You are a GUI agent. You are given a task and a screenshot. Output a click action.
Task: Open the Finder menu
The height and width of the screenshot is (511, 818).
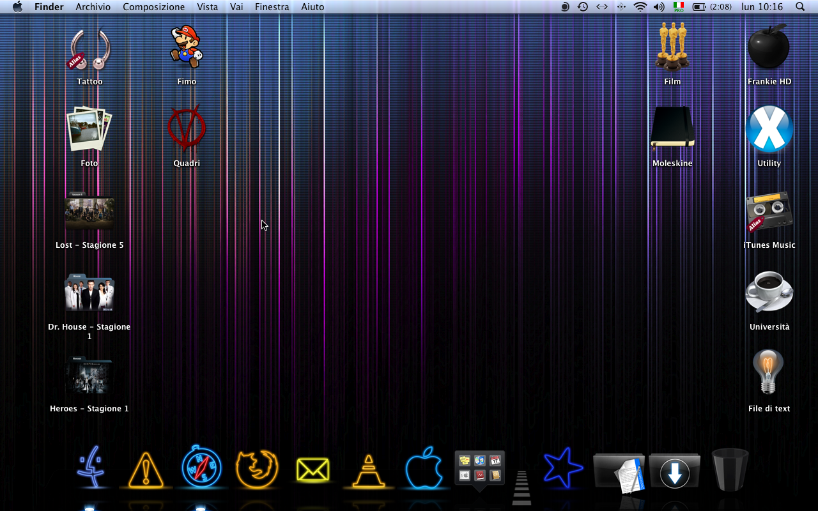point(49,7)
